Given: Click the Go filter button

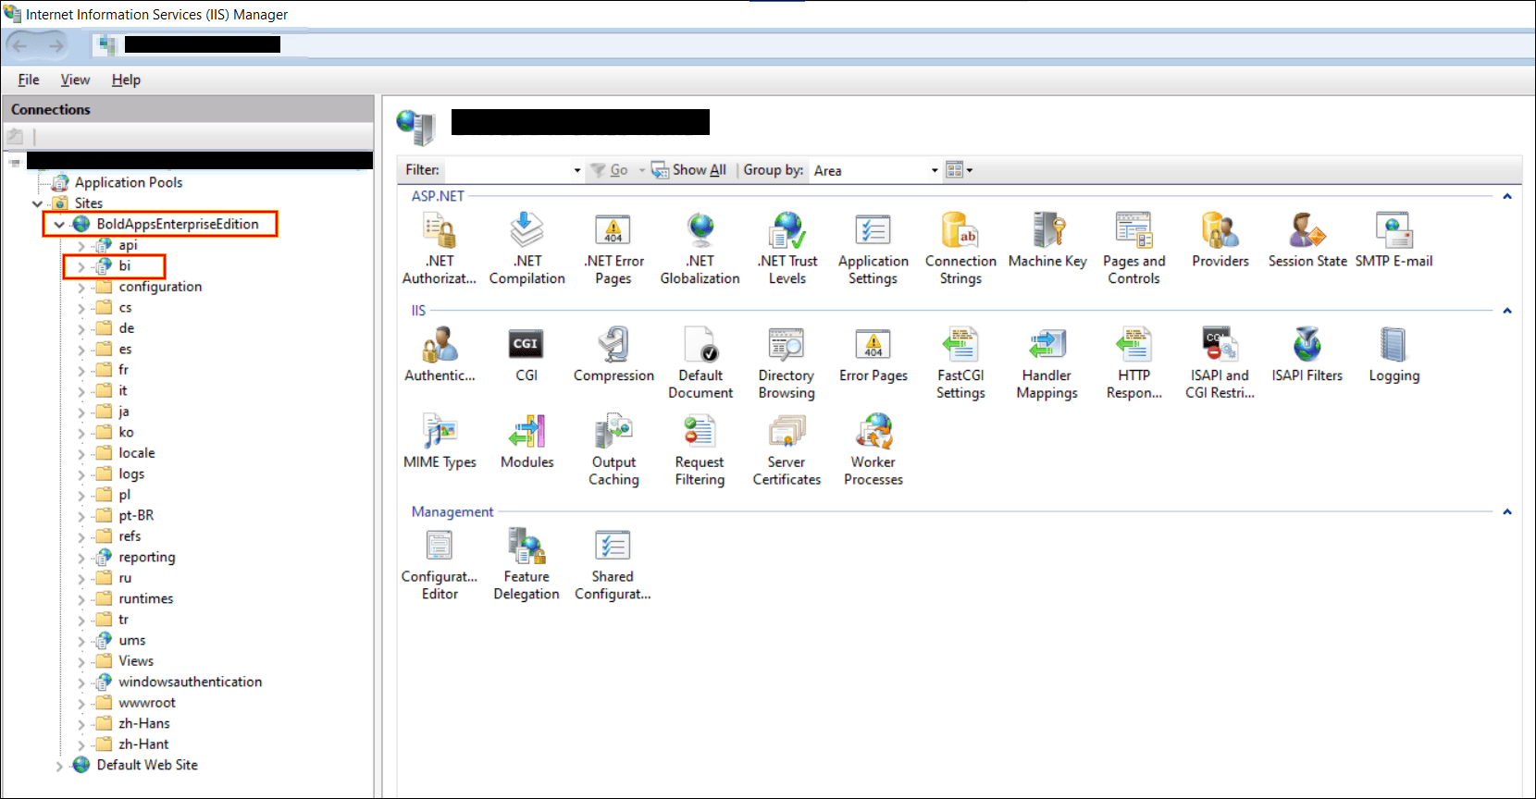Looking at the screenshot, I should 610,170.
